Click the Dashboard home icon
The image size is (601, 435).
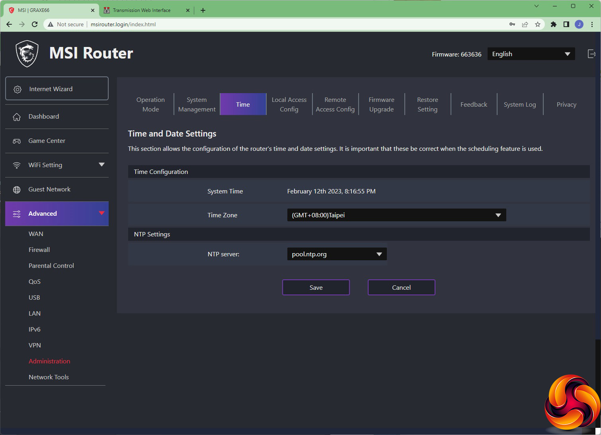17,117
